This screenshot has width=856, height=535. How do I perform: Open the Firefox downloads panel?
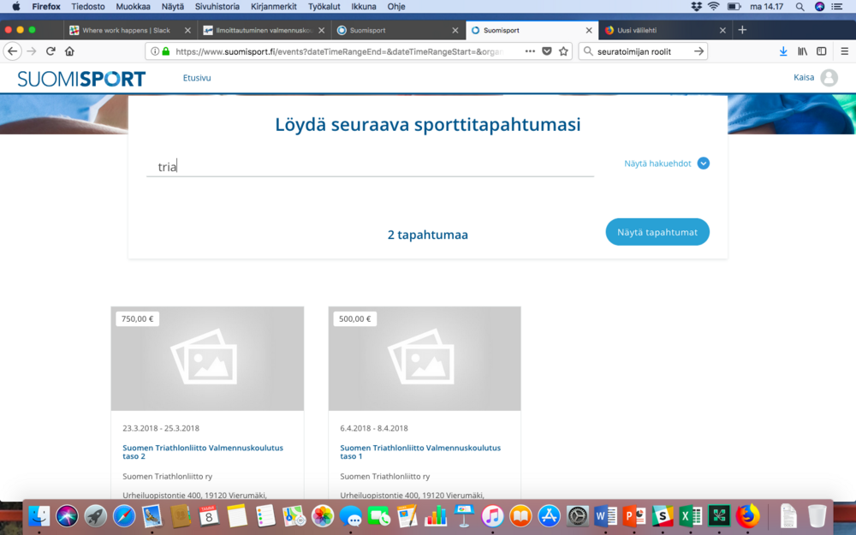click(x=783, y=51)
